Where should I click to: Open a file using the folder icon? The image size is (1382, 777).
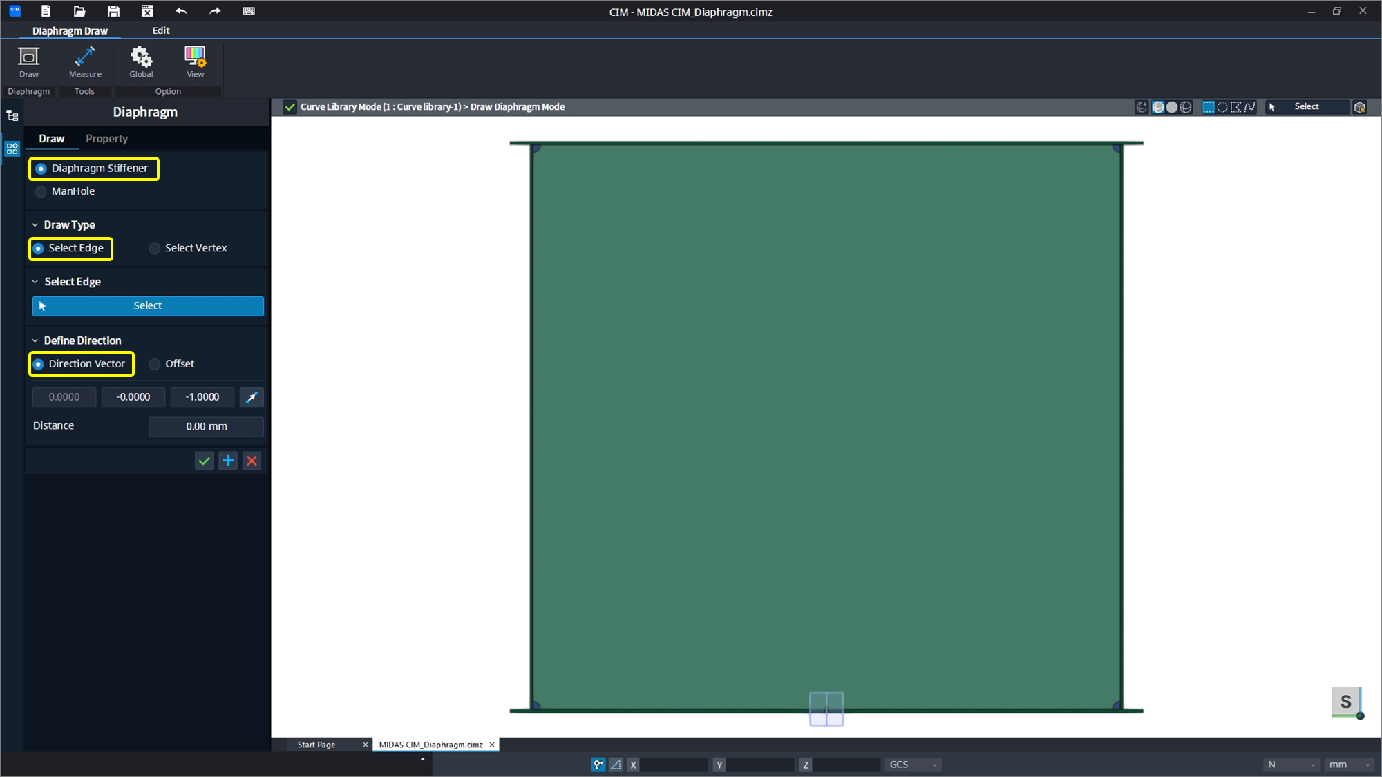[79, 11]
